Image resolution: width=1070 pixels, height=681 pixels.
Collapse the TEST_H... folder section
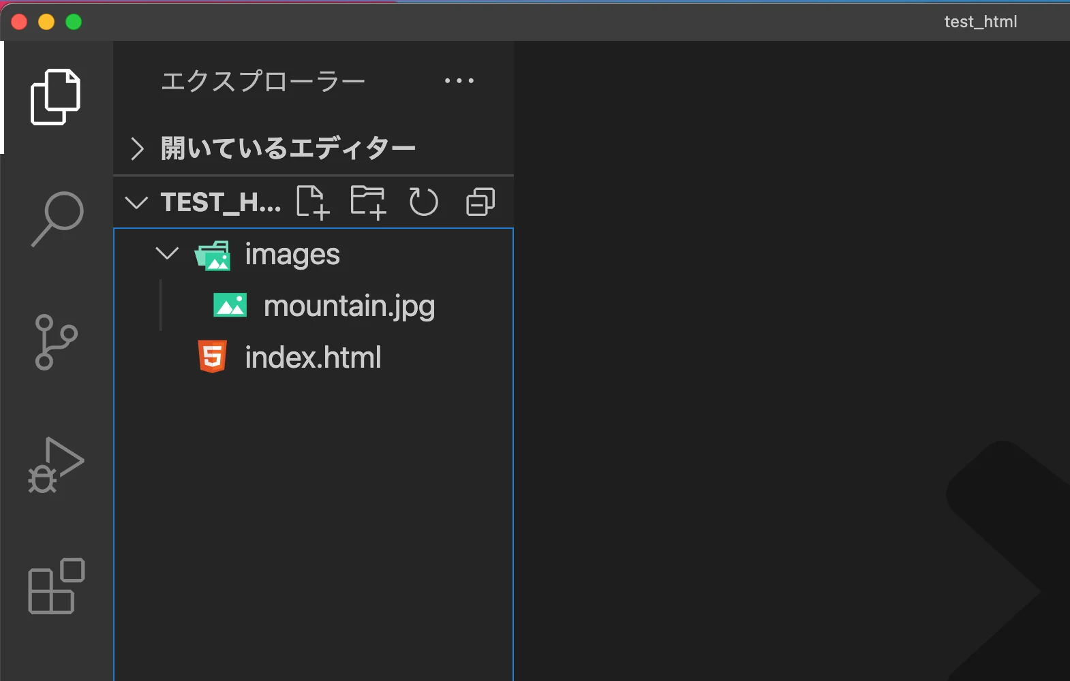137,202
